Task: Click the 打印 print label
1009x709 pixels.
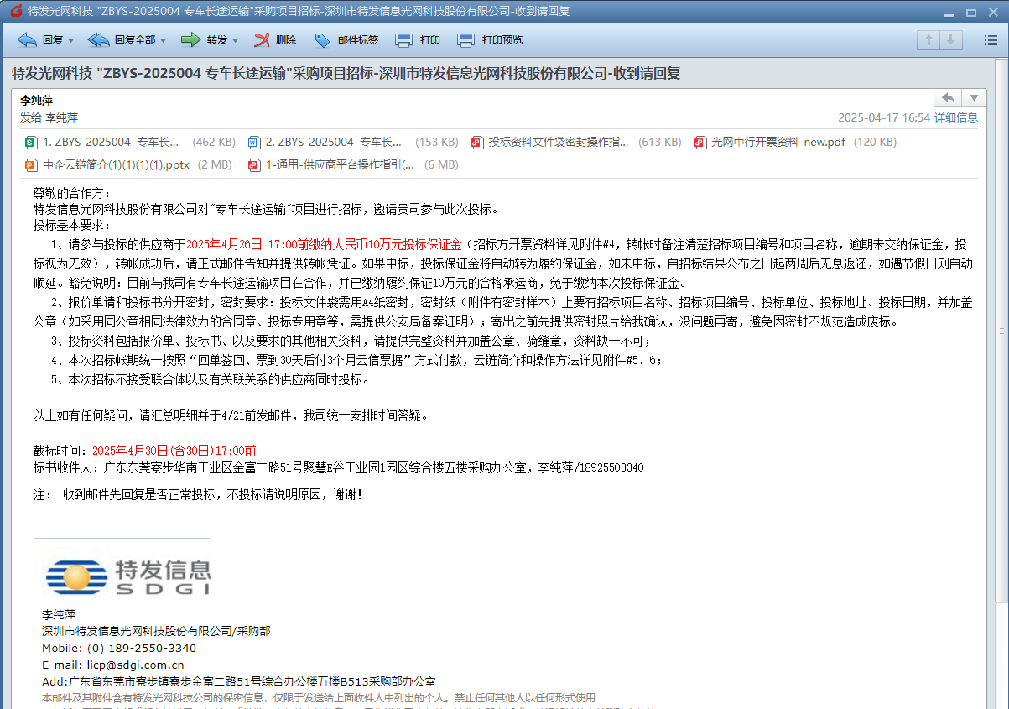Action: point(429,39)
